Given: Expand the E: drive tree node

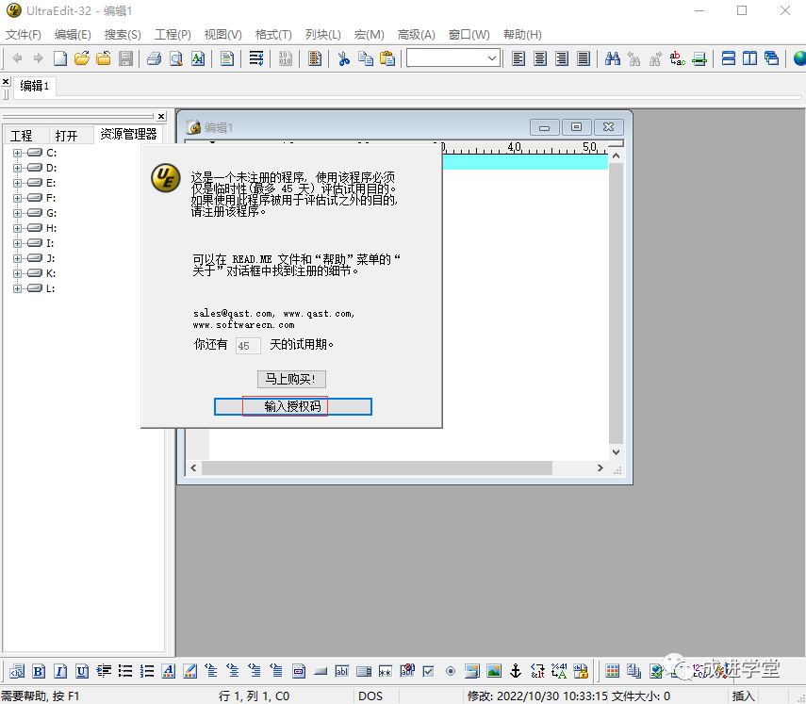Looking at the screenshot, I should point(17,183).
